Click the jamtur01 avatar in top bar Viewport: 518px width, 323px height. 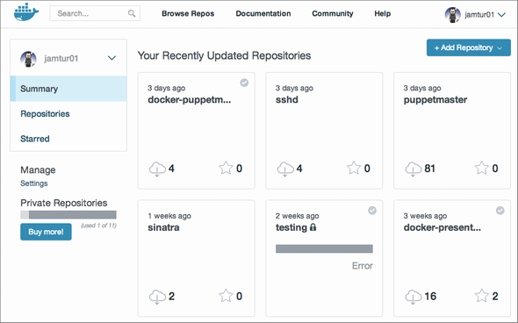pos(452,15)
